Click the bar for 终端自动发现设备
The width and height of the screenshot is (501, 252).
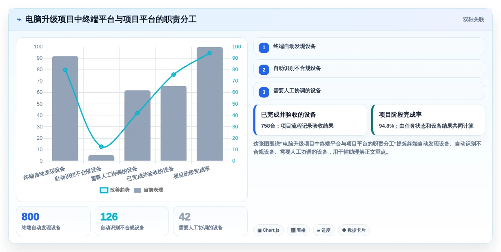pyautogui.click(x=65, y=109)
